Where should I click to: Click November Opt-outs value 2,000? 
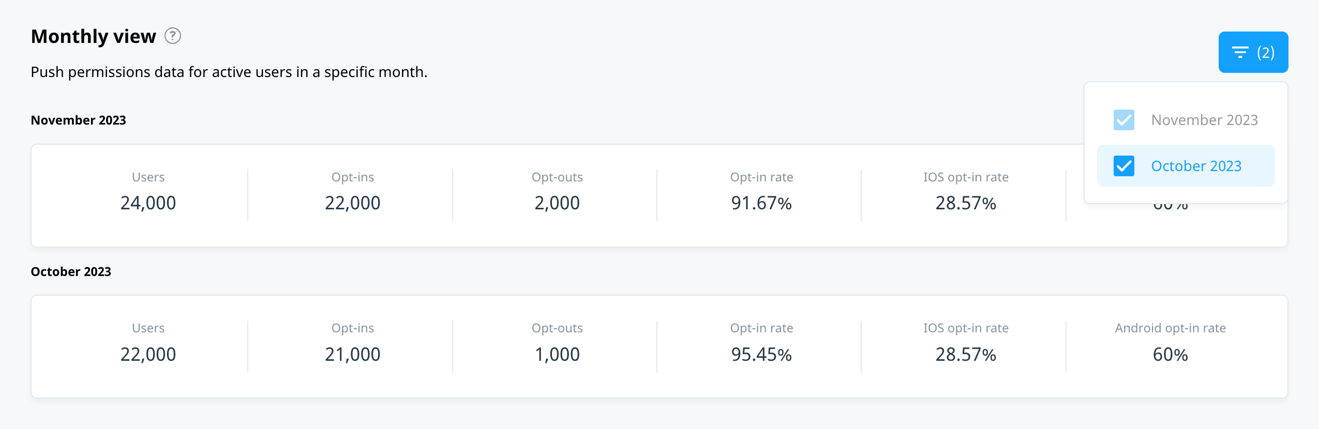click(557, 203)
